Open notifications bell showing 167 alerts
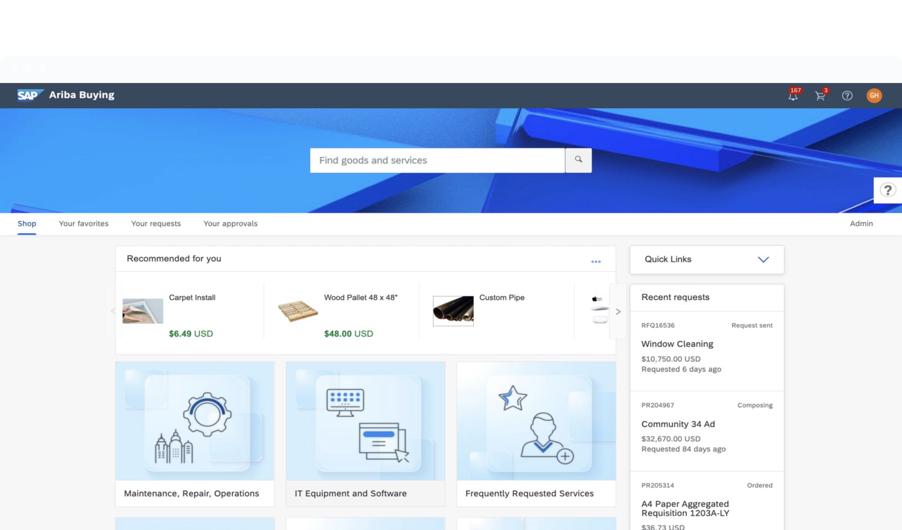Image resolution: width=902 pixels, height=530 pixels. (x=792, y=95)
